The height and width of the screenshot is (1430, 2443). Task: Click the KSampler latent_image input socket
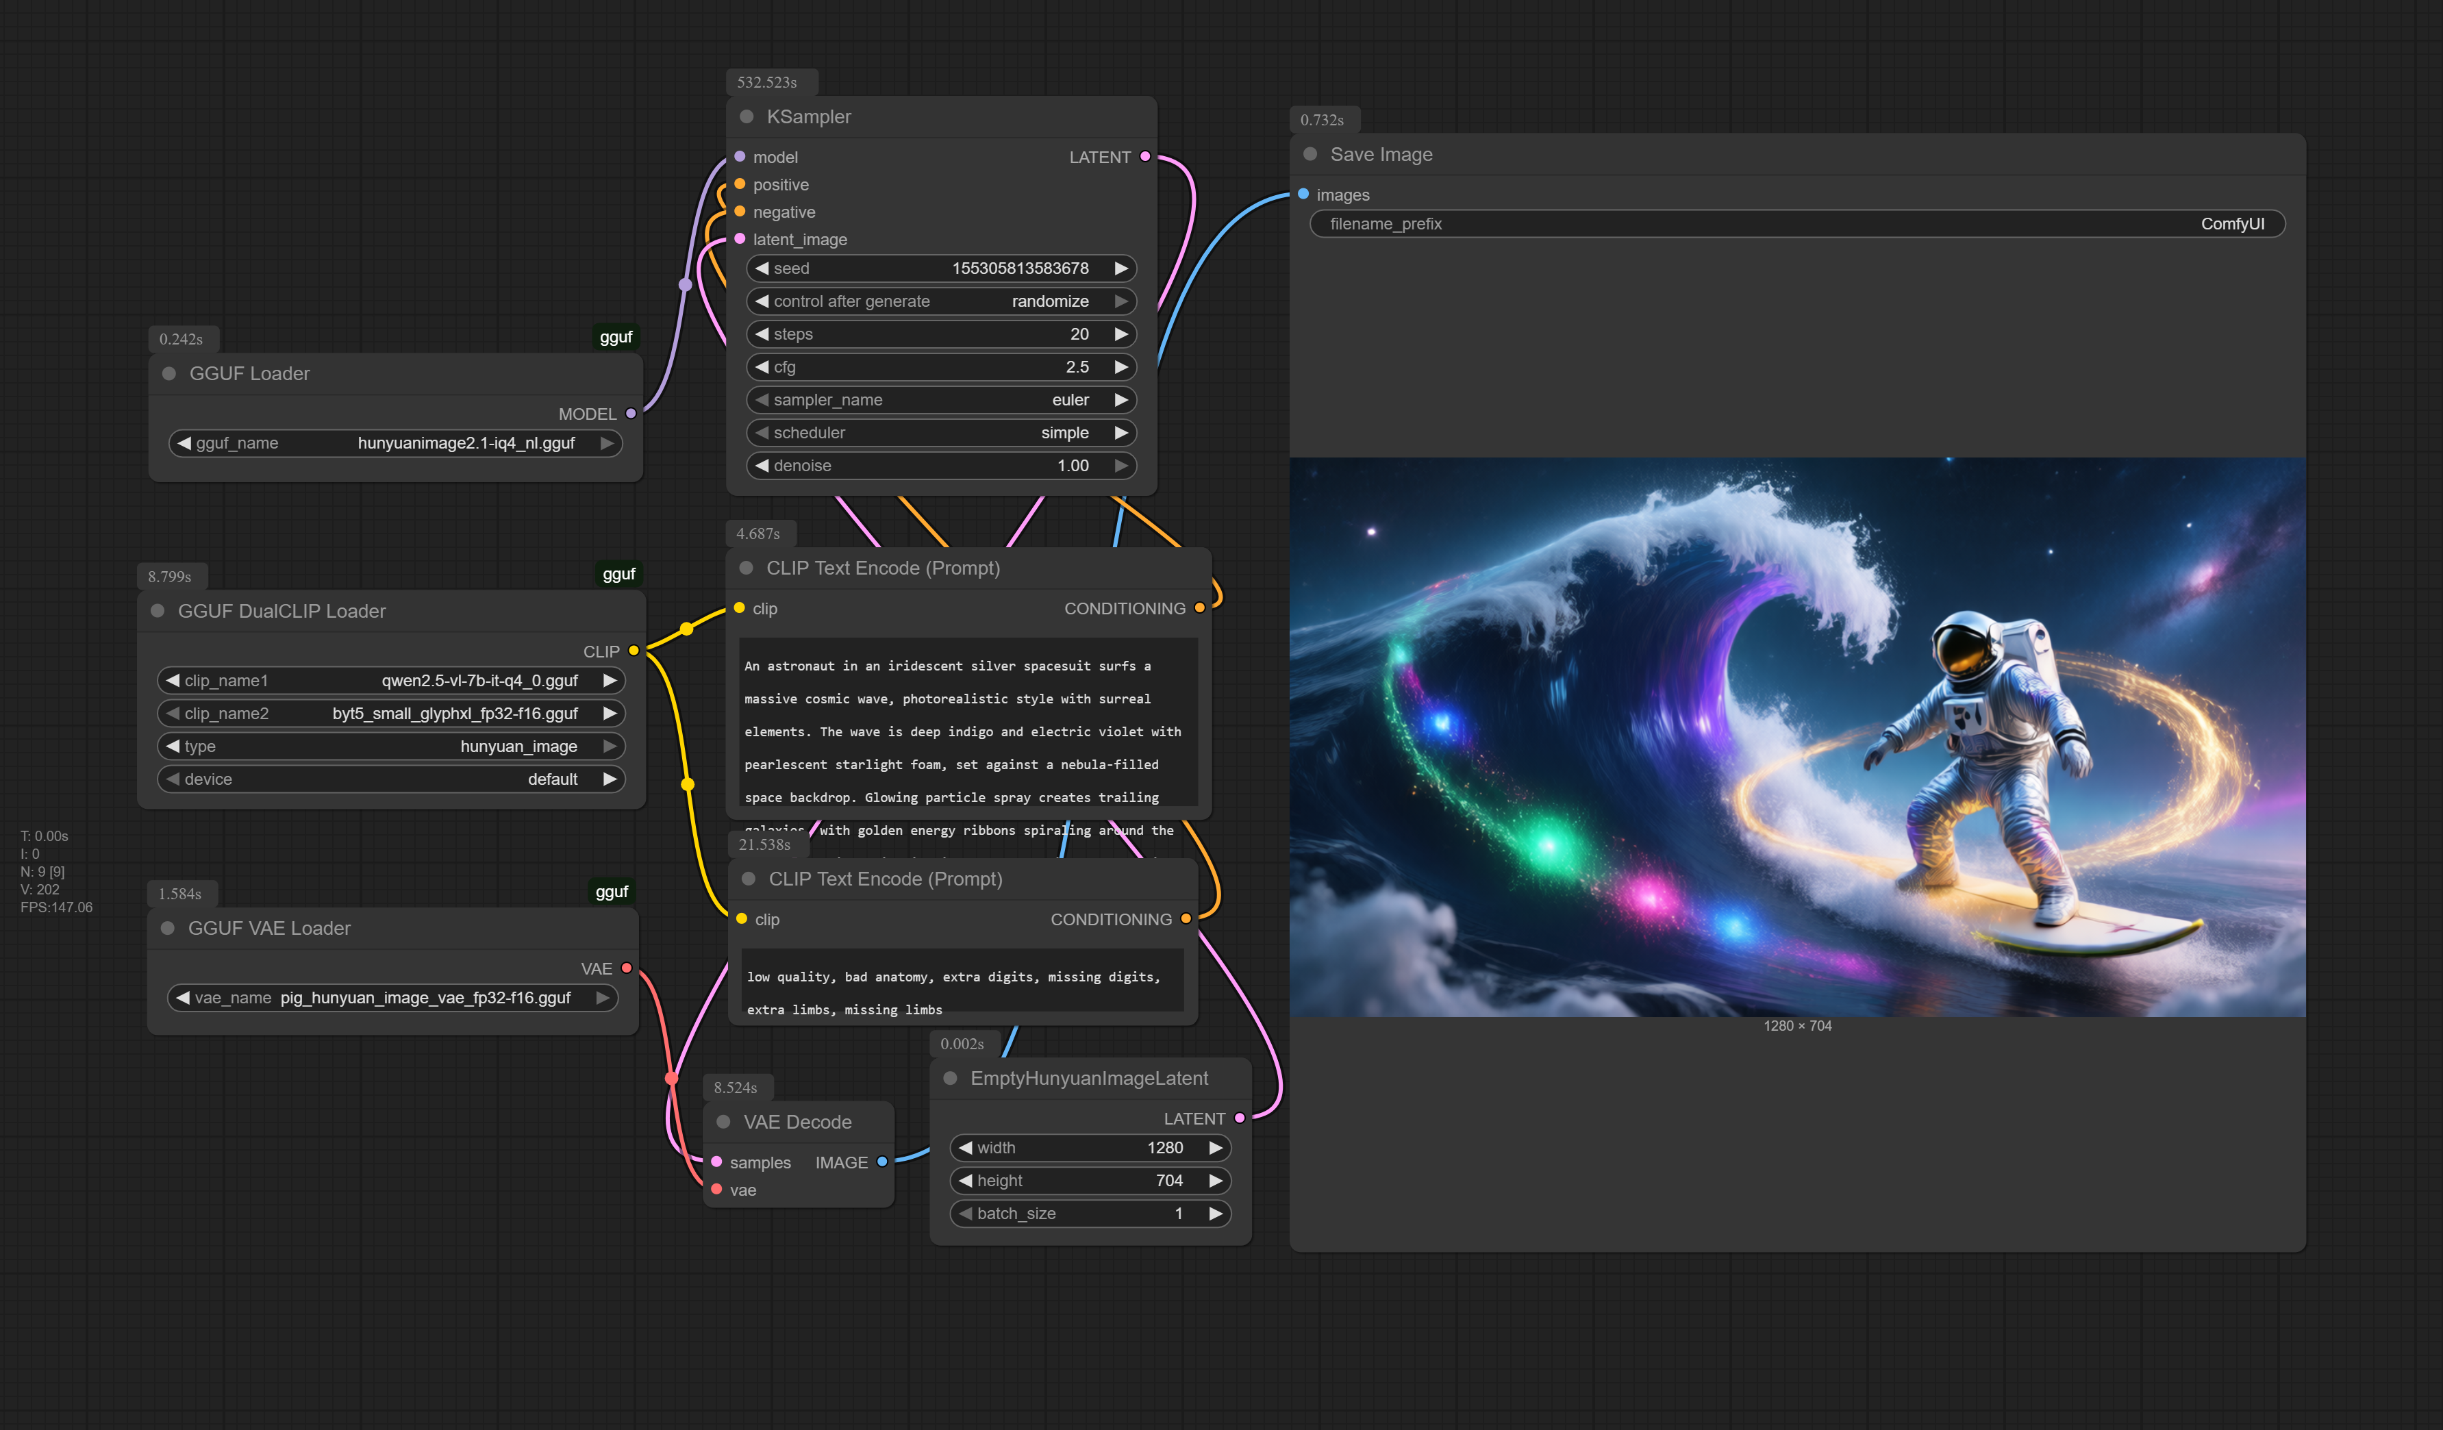pos(740,238)
